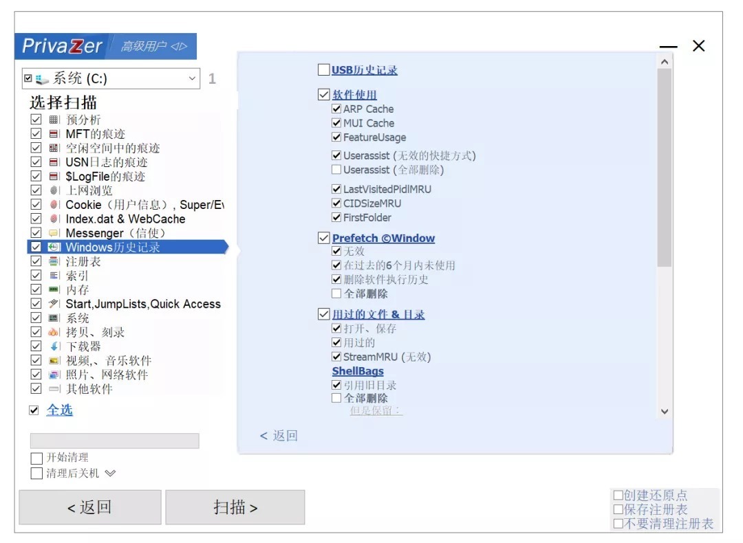Click the 注册表 registry icon in scan list
This screenshot has height=543, width=743.
tap(54, 261)
